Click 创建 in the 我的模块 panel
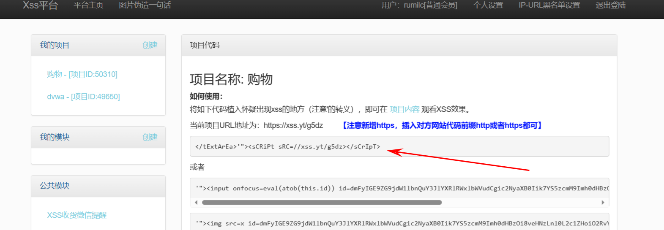This screenshot has height=230, width=664. [150, 137]
